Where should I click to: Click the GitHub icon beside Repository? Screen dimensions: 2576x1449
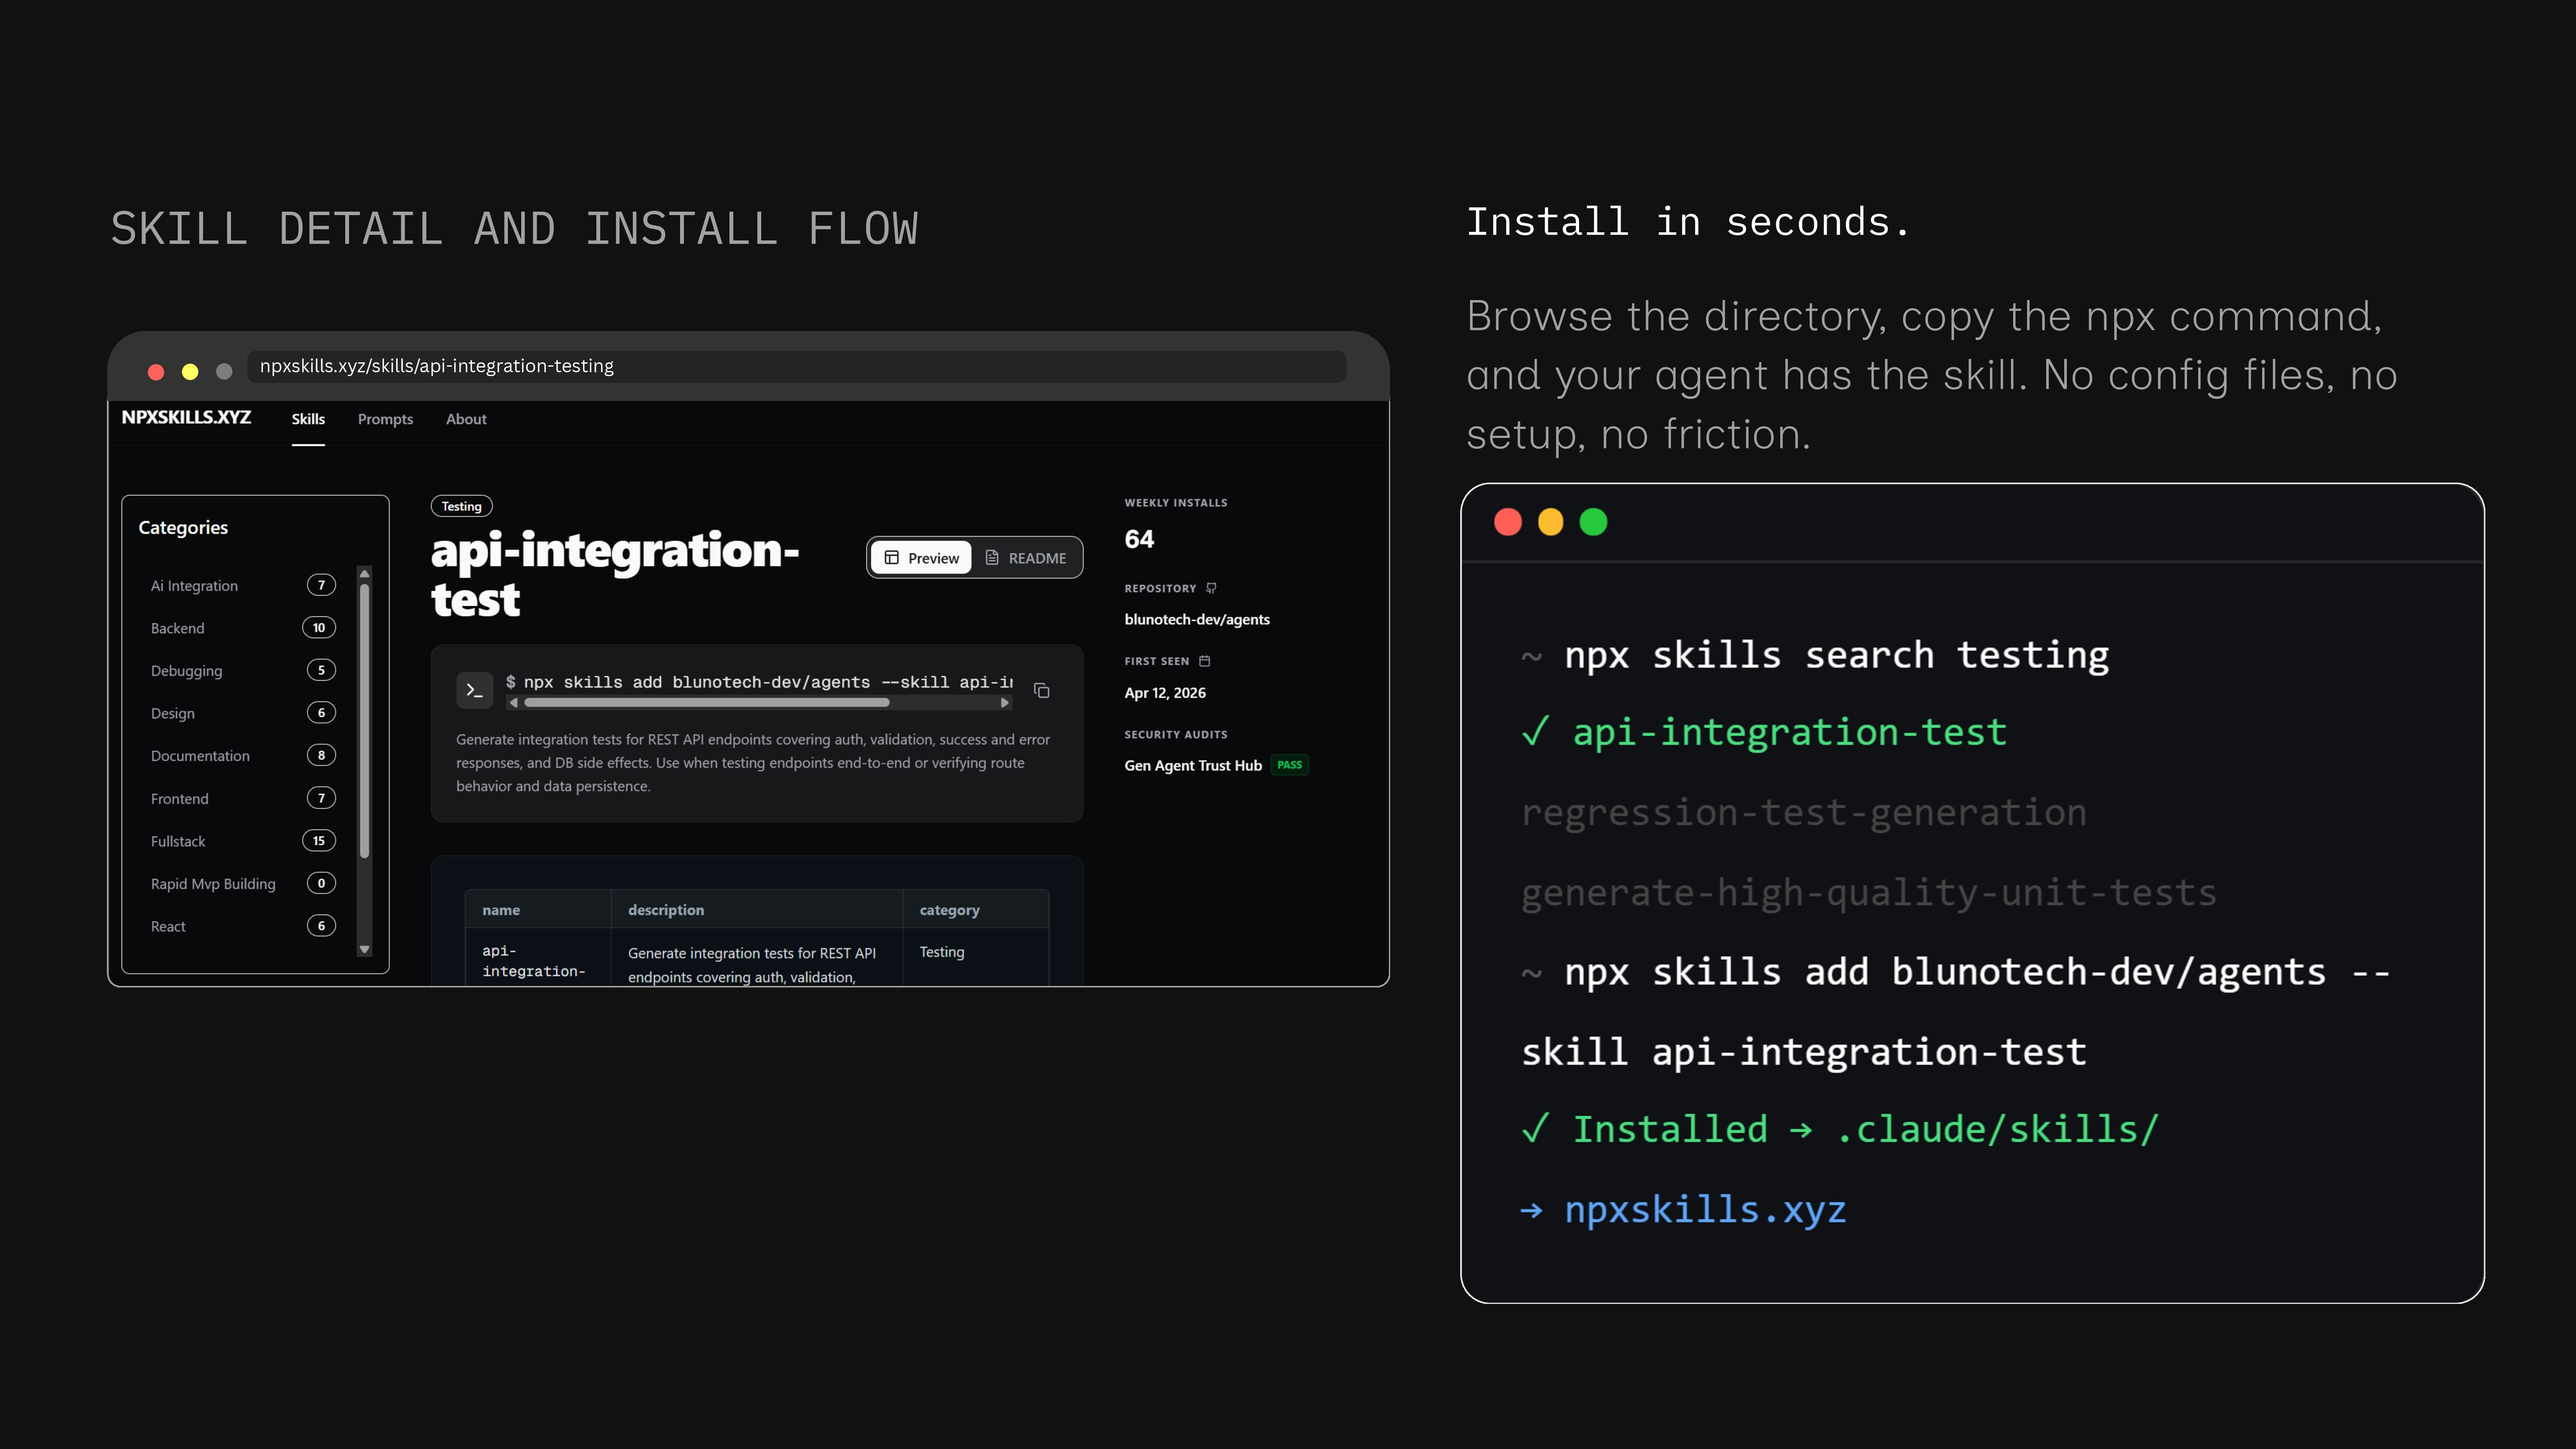1211,588
